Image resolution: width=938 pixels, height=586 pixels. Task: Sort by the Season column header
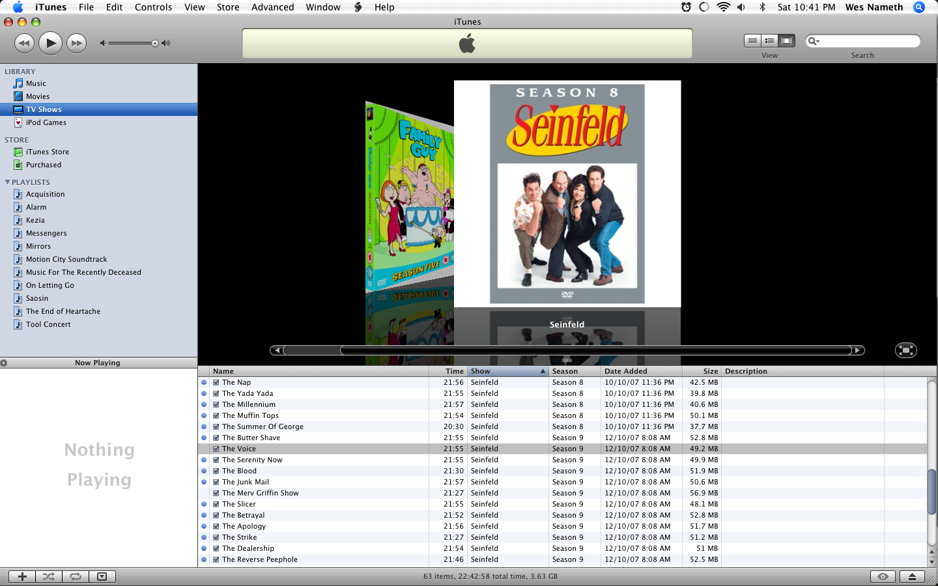tap(575, 371)
